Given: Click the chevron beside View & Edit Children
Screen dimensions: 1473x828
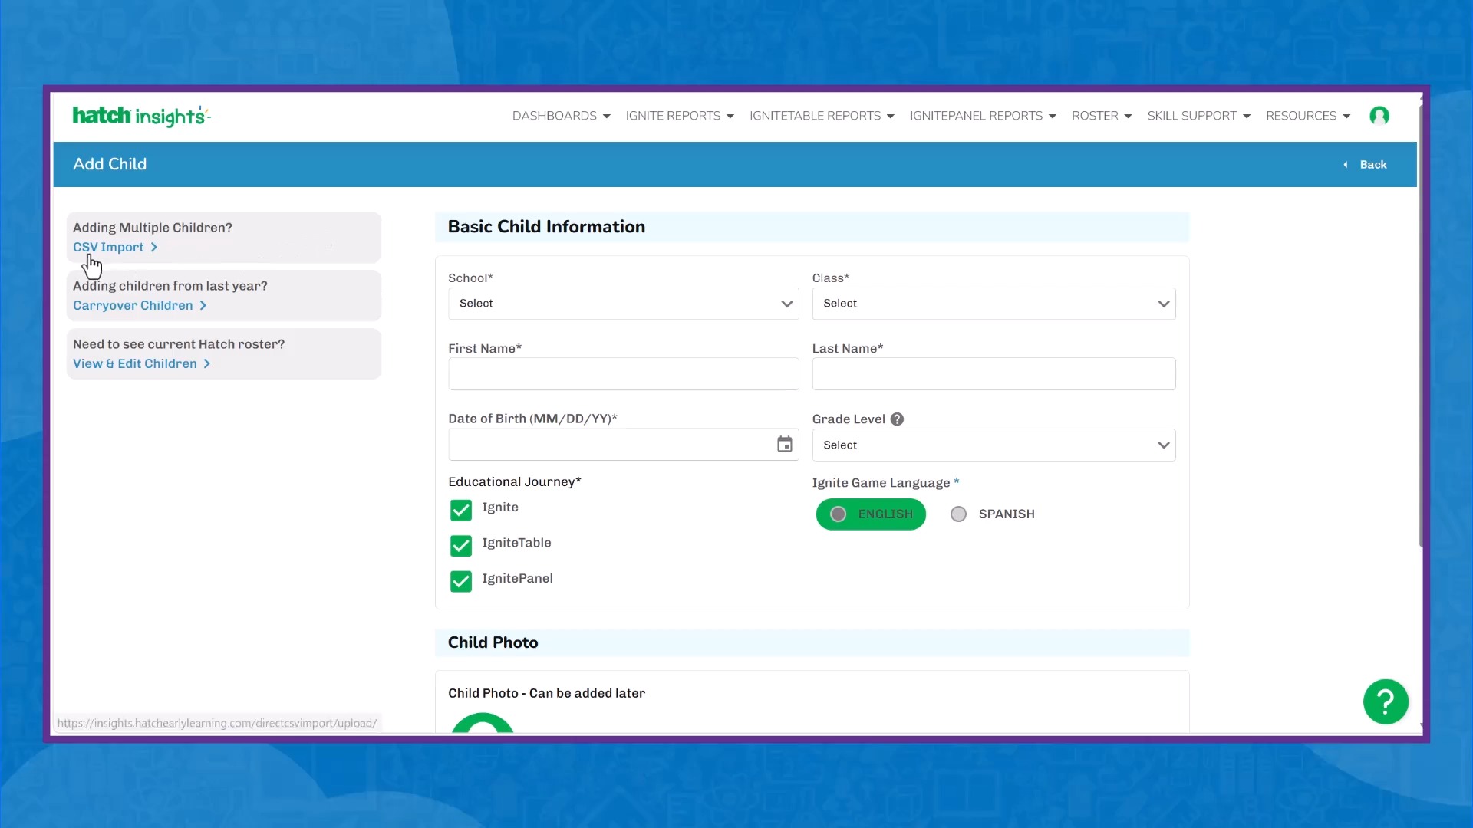Looking at the screenshot, I should pyautogui.click(x=207, y=364).
